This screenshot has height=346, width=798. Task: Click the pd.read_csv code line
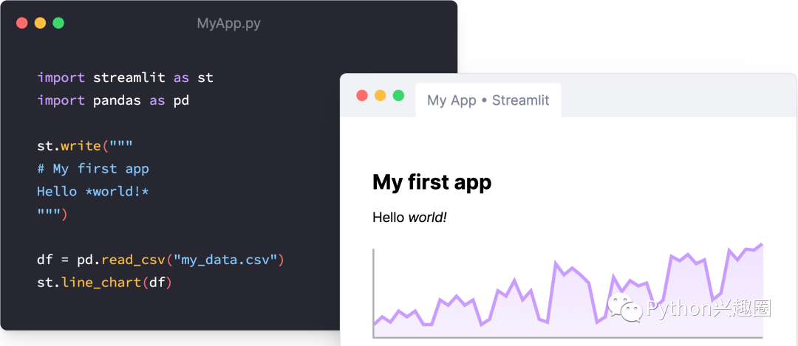pos(160,260)
